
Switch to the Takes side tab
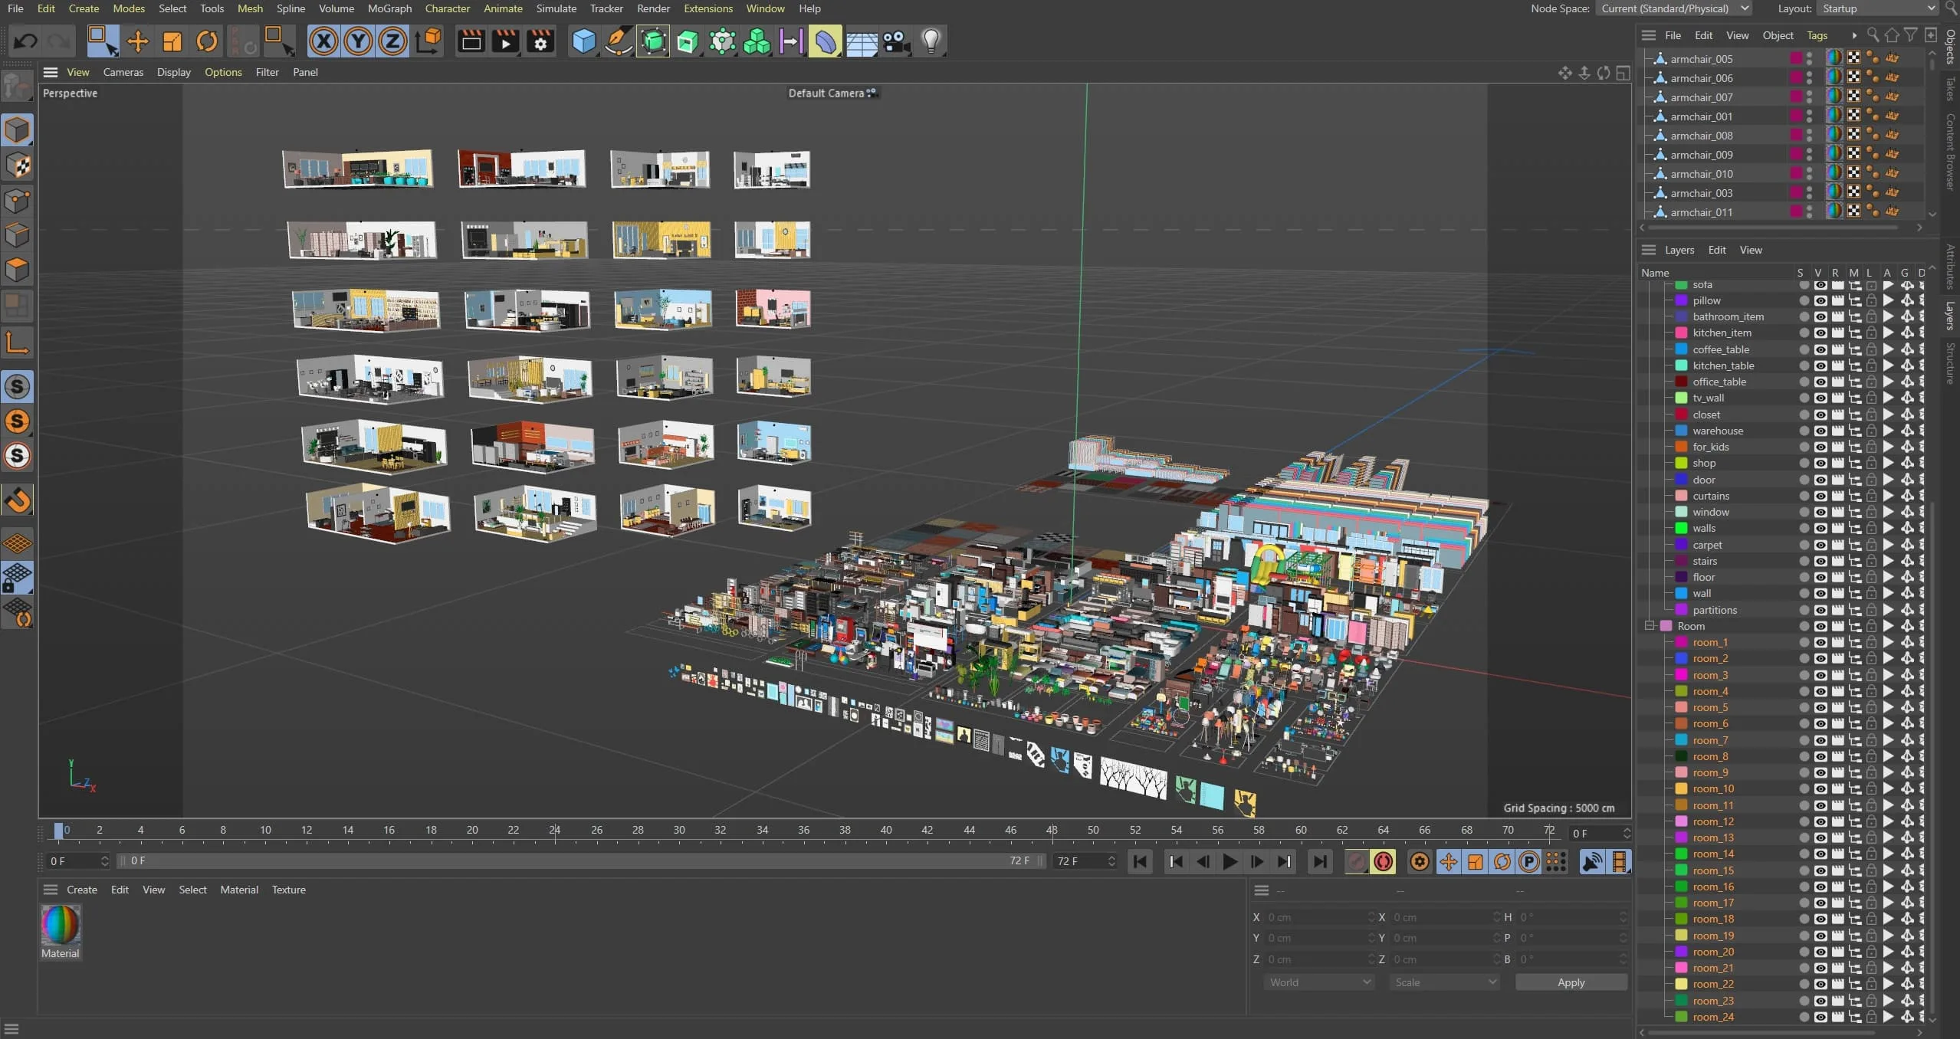point(1951,88)
